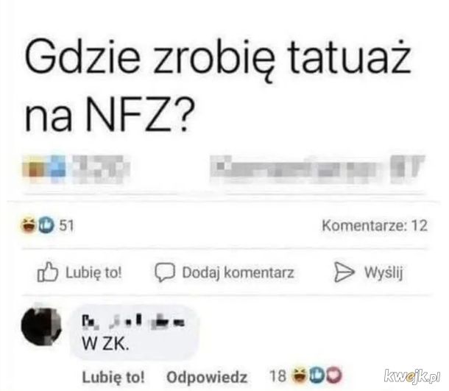
Task: Open the blurred commenter name above W ZK.
Action: click(x=133, y=321)
